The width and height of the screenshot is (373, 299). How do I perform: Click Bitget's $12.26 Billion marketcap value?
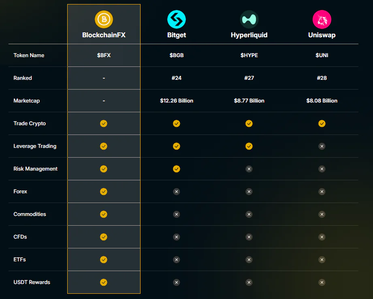177,100
